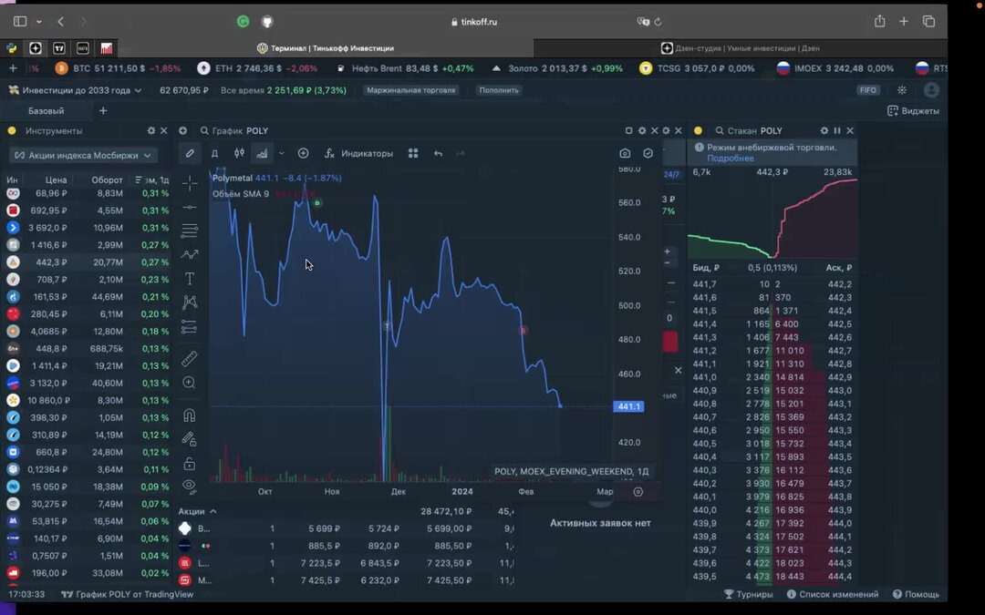Toggle magnet mode on chart
Screen dimensions: 985x615
(189, 415)
